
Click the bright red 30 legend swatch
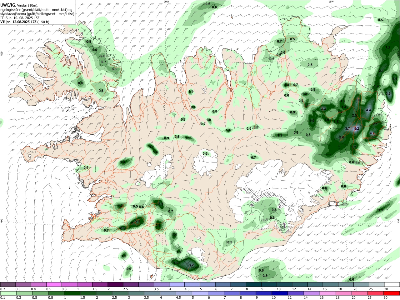click(x=391, y=293)
